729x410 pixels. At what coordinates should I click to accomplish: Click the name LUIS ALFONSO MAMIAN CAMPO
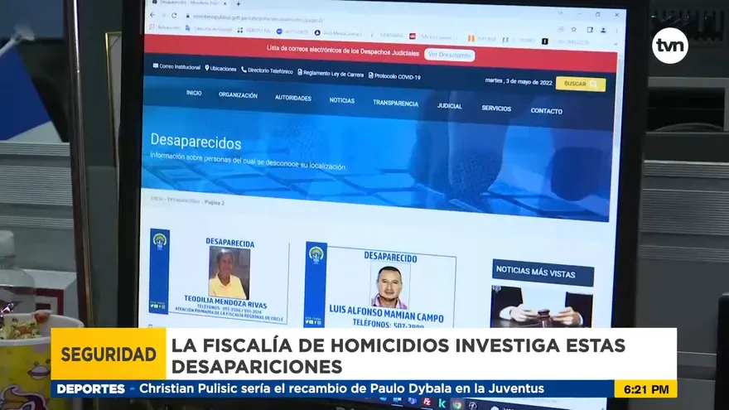386,313
